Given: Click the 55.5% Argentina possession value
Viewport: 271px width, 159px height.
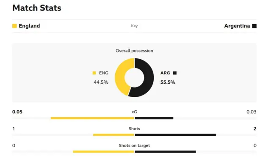Looking at the screenshot, I should click(168, 82).
